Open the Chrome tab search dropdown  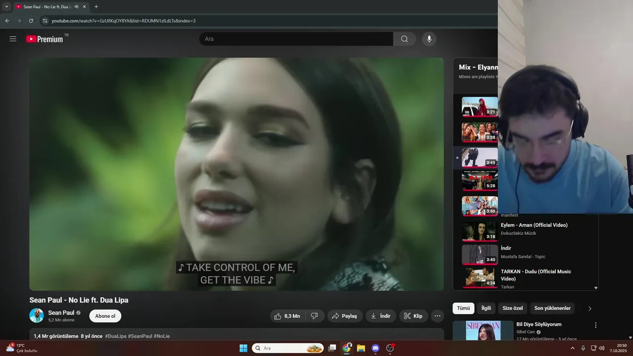(6, 7)
